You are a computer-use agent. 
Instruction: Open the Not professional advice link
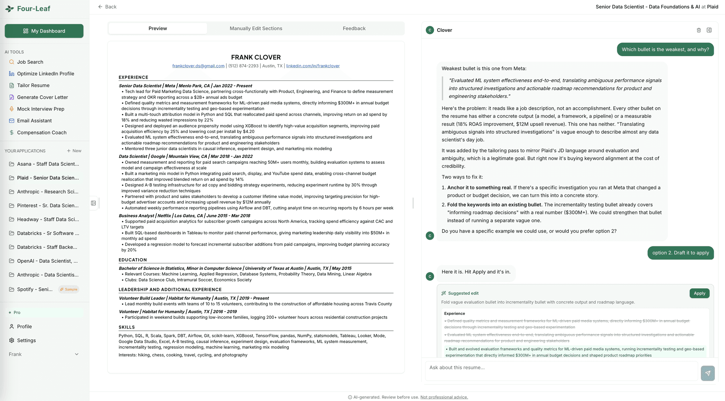point(444,397)
